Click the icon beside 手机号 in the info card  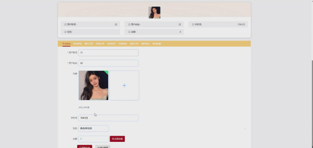point(193,25)
